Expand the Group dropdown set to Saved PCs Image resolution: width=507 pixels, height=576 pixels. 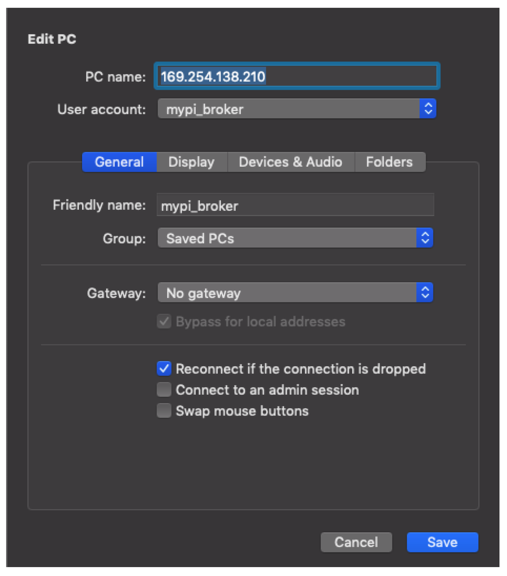pos(286,238)
